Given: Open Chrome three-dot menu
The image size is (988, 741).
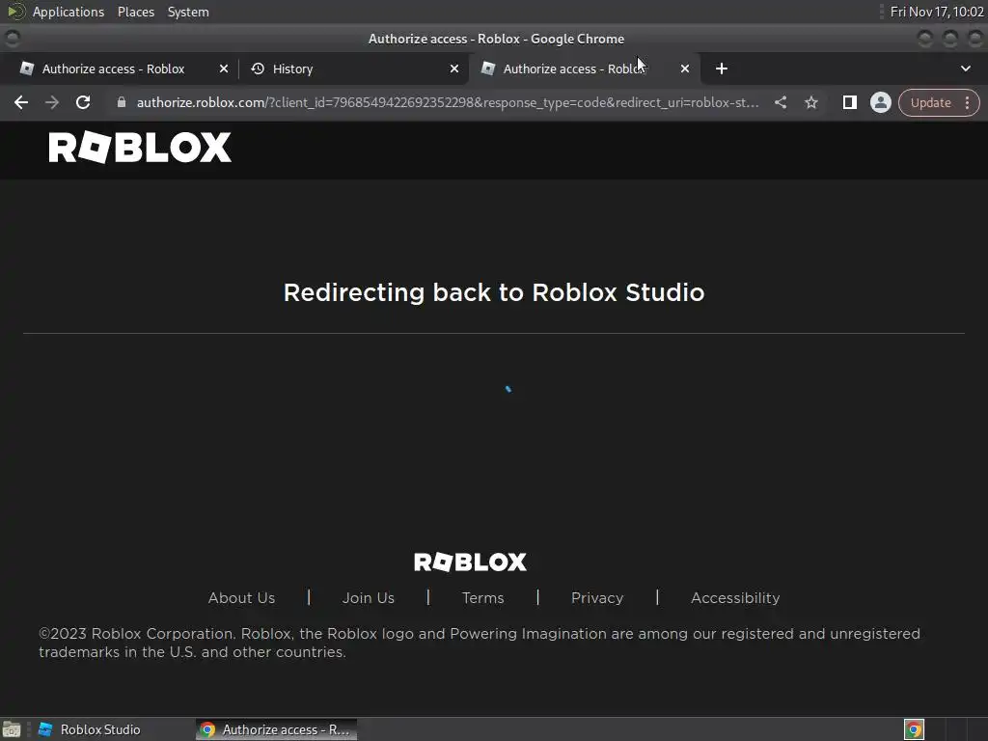Looking at the screenshot, I should [967, 102].
